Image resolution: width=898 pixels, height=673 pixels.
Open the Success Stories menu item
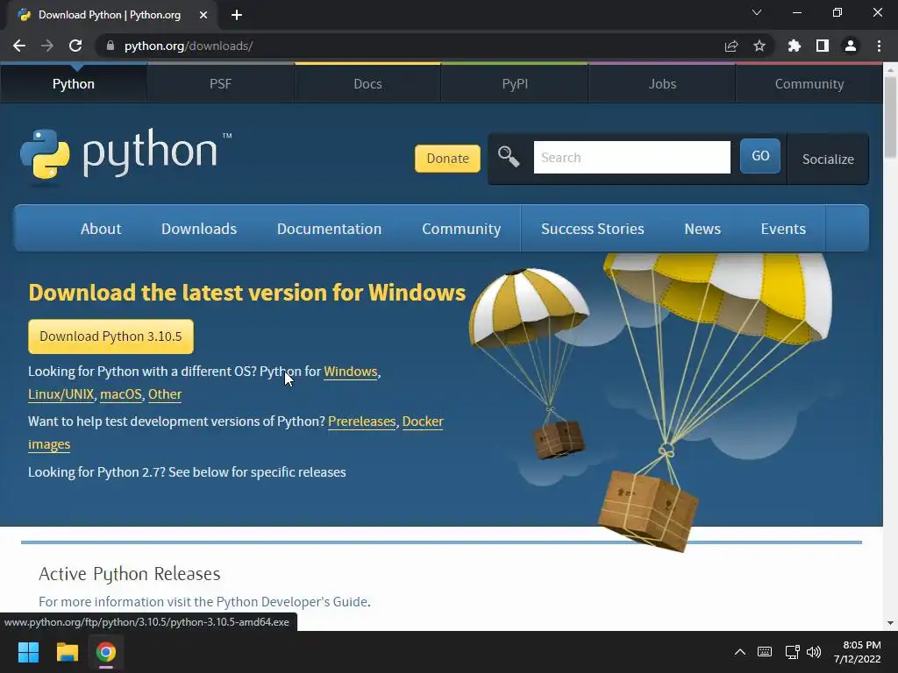592,229
